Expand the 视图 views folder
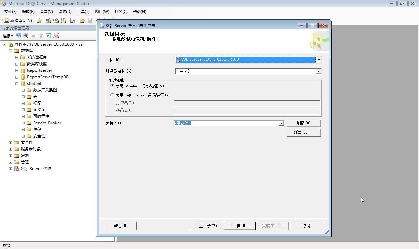Screen dimensions: 419x249 coord(23,103)
